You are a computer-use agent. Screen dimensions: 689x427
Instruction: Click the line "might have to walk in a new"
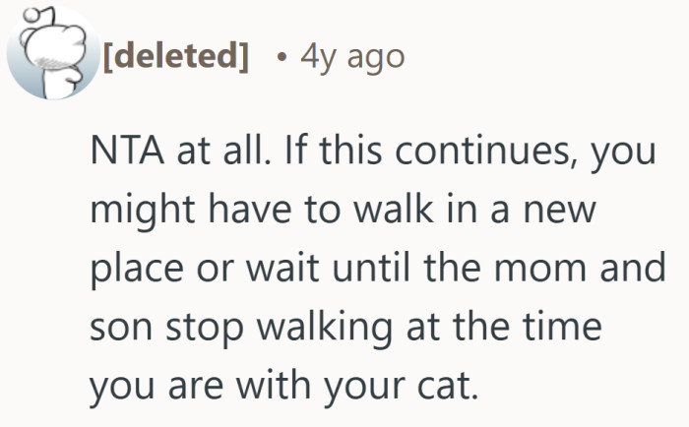coord(341,213)
